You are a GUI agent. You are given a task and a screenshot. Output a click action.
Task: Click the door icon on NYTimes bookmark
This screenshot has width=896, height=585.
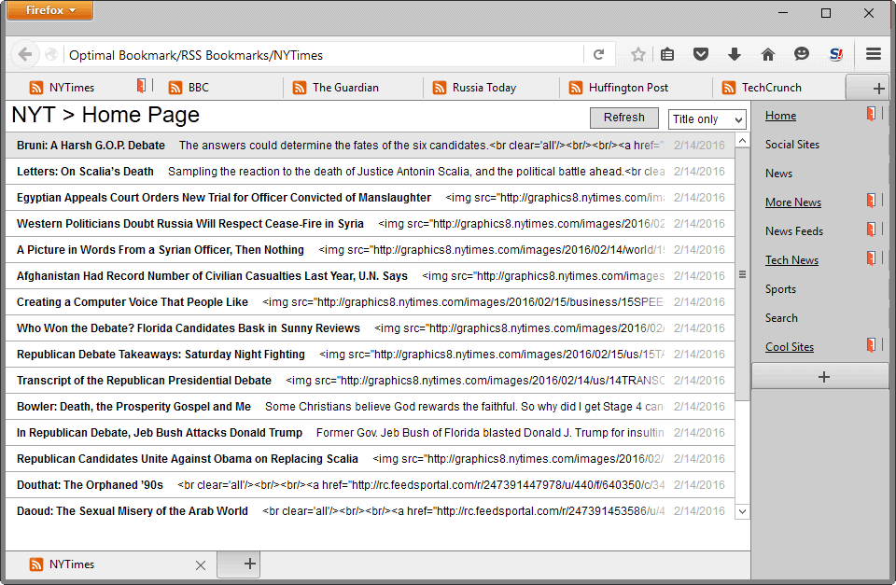(141, 87)
